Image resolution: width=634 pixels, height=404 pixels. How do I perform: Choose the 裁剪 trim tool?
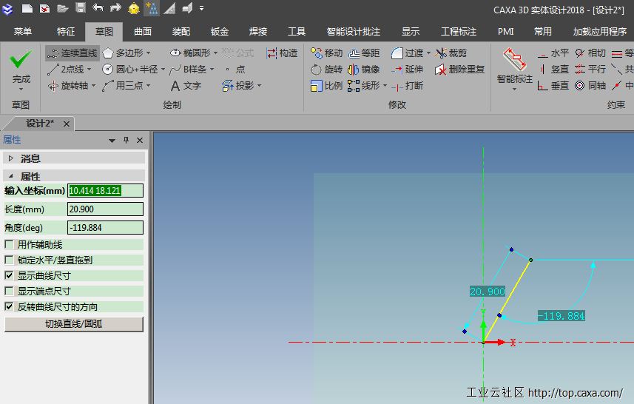[451, 53]
